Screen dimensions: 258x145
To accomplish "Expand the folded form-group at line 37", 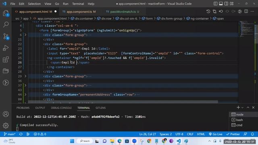I will [x=25, y=85].
